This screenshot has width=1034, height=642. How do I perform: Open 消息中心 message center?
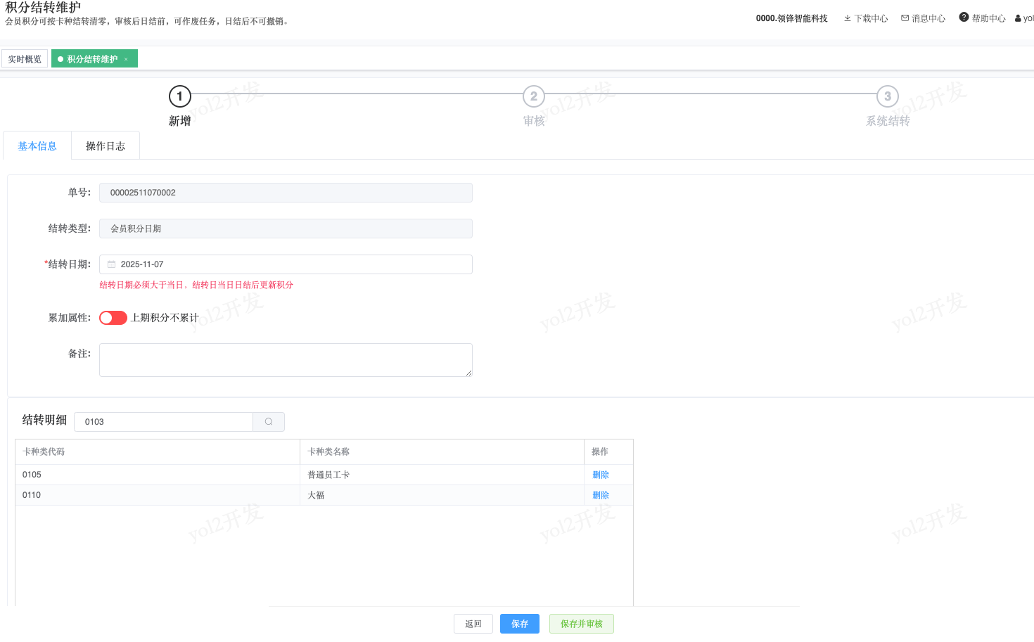coord(923,18)
